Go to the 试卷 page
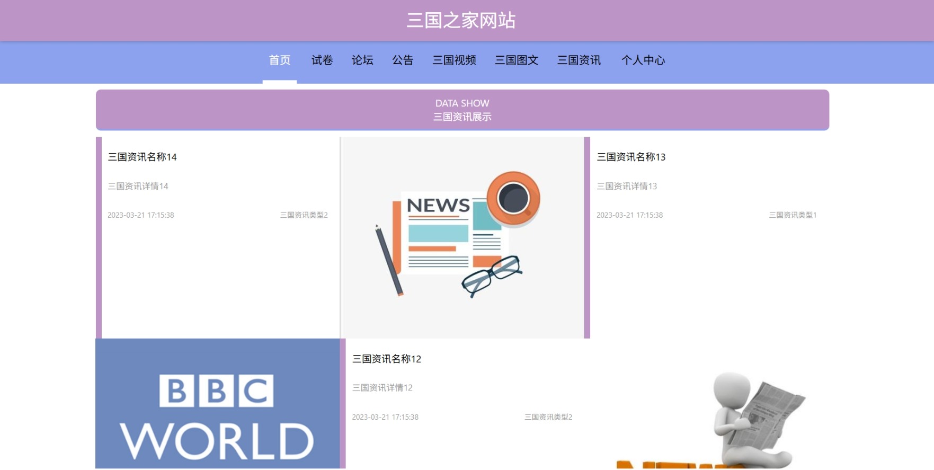The width and height of the screenshot is (934, 470). pyautogui.click(x=322, y=60)
